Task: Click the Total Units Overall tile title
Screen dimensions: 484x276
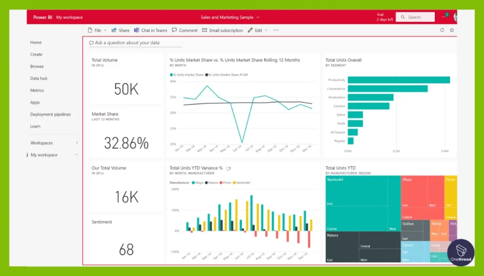Action: tap(343, 60)
